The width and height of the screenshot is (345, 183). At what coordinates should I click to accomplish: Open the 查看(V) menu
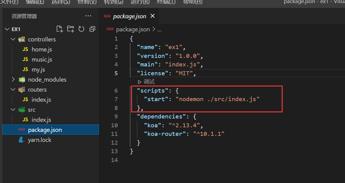(87, 2)
